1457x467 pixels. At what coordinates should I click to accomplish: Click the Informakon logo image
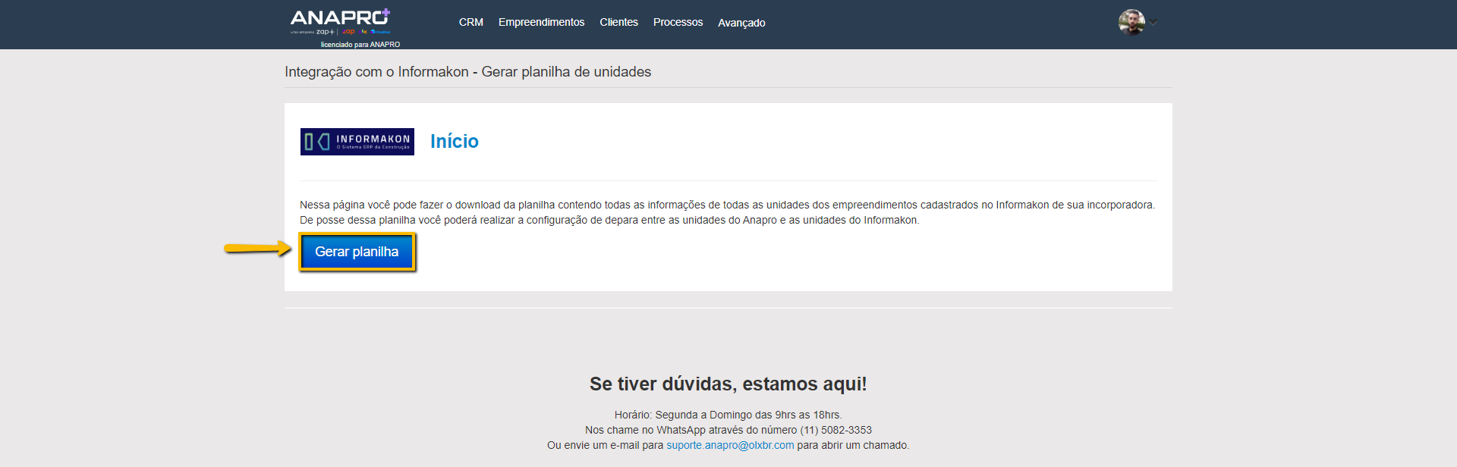[x=357, y=142]
